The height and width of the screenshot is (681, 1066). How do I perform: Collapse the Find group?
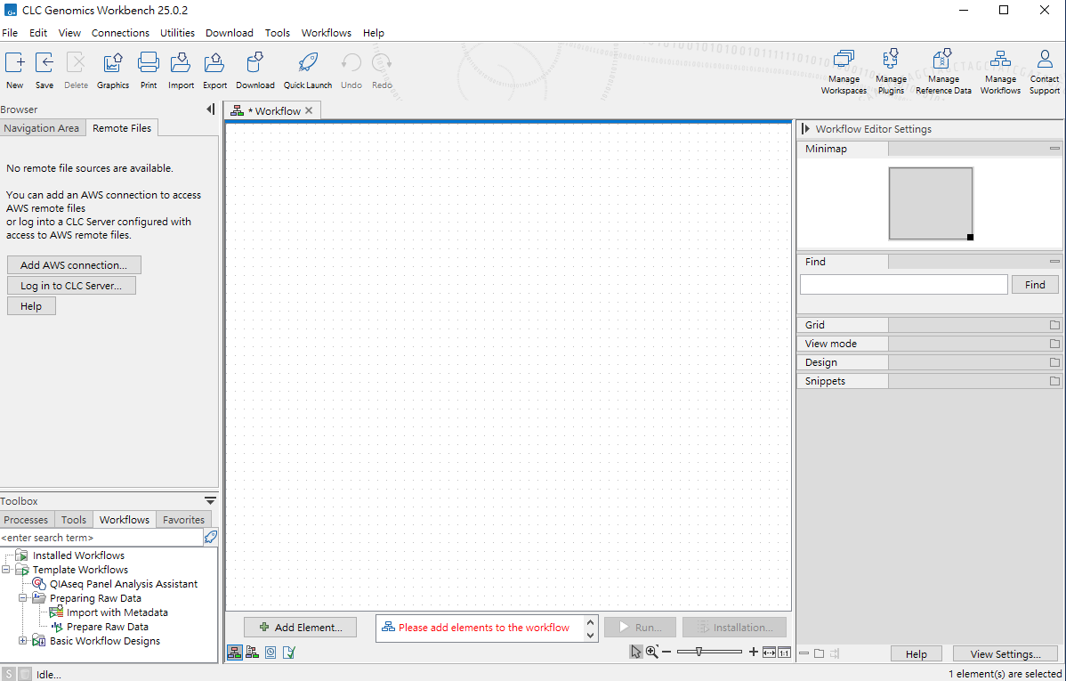1054,261
